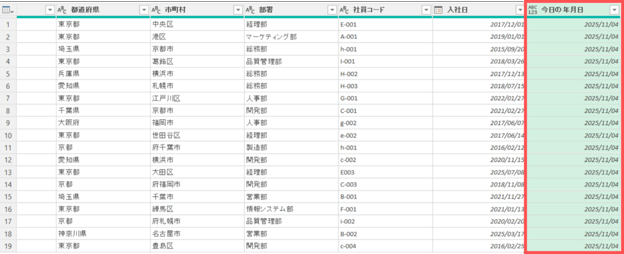Image resolution: width=624 pixels, height=254 pixels.
Task: Click the data type icon of 社員コード column
Action: tap(344, 10)
